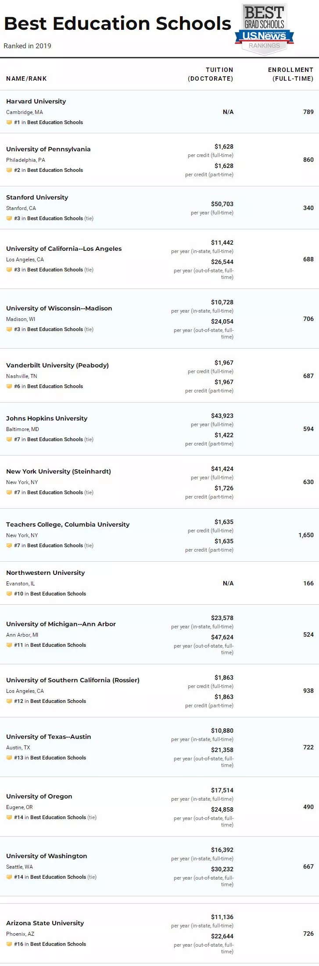Click the ranking badge icon for Vanderbilt University
Viewport: 319px width, 966px height.
9,386
